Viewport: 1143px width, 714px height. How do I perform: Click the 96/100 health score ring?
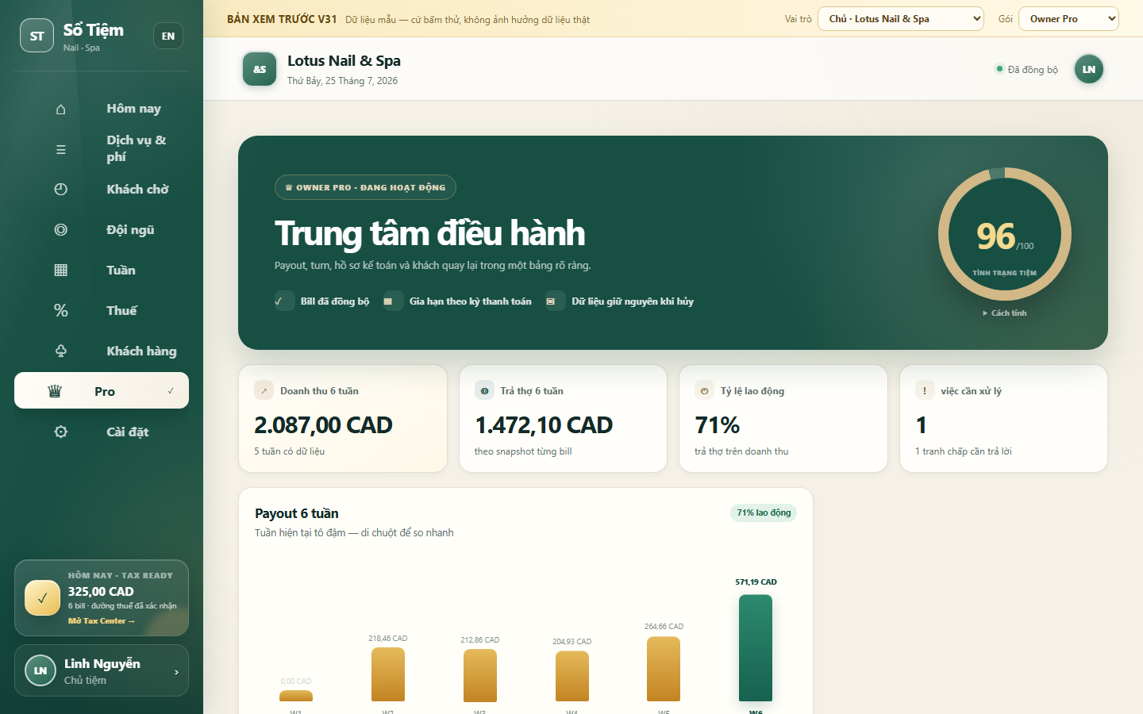pyautogui.click(x=1005, y=234)
